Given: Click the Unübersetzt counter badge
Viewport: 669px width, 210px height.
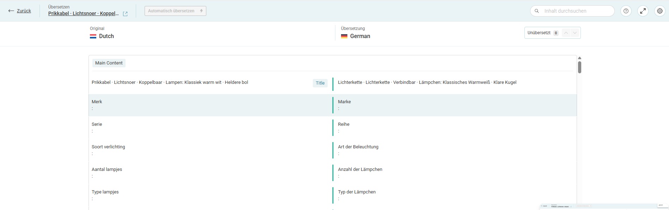Looking at the screenshot, I should pos(556,33).
